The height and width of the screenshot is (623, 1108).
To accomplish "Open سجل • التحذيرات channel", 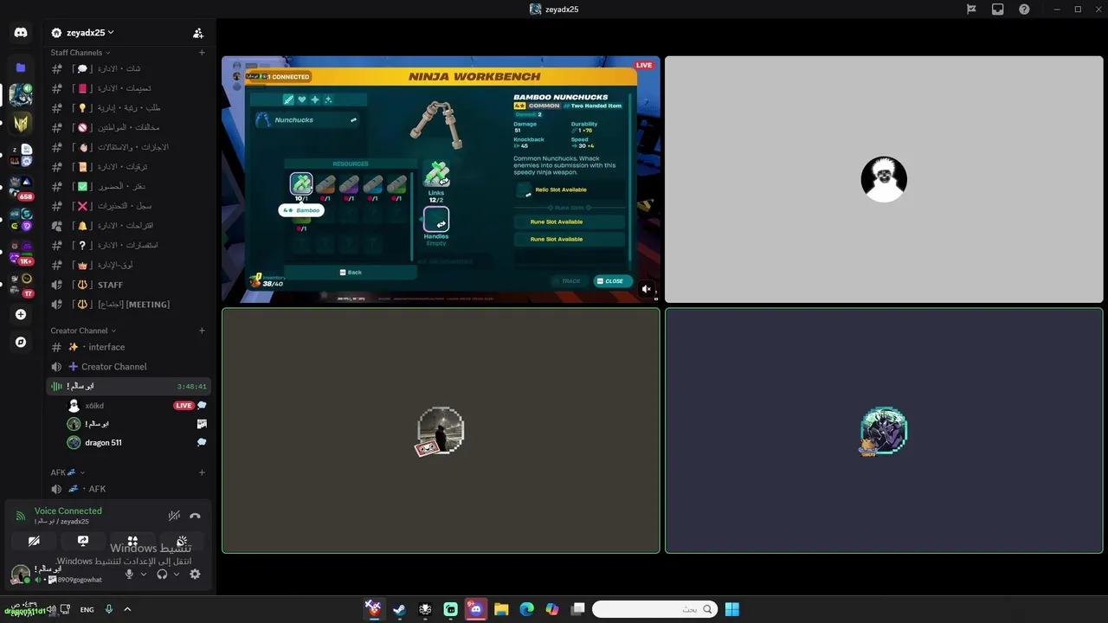I will [128, 206].
